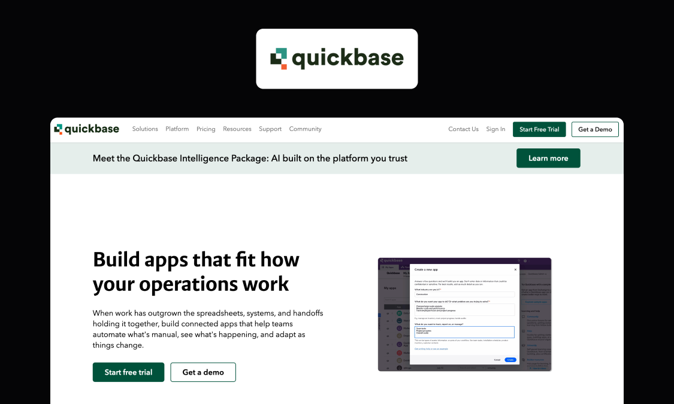674x404 pixels.
Task: Open the Solutions menu
Action: click(145, 129)
